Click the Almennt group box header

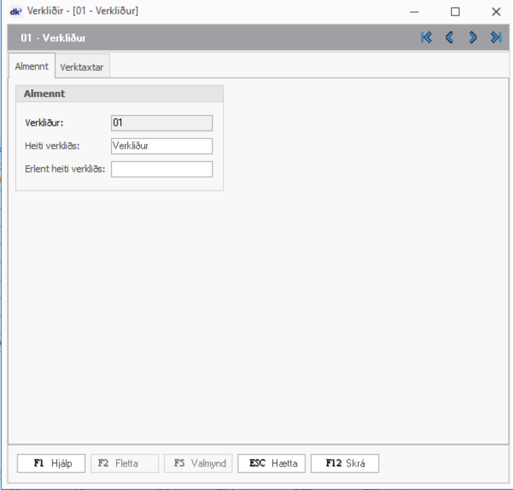coord(119,94)
